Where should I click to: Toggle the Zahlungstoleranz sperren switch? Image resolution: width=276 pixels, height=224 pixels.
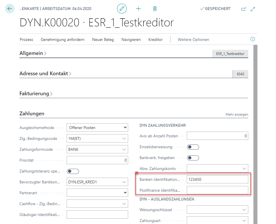click(x=73, y=171)
